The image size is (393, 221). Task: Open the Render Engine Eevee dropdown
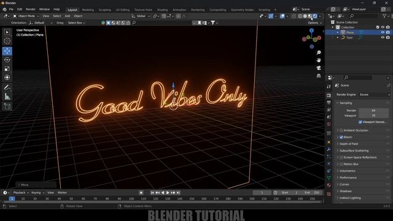(x=375, y=95)
